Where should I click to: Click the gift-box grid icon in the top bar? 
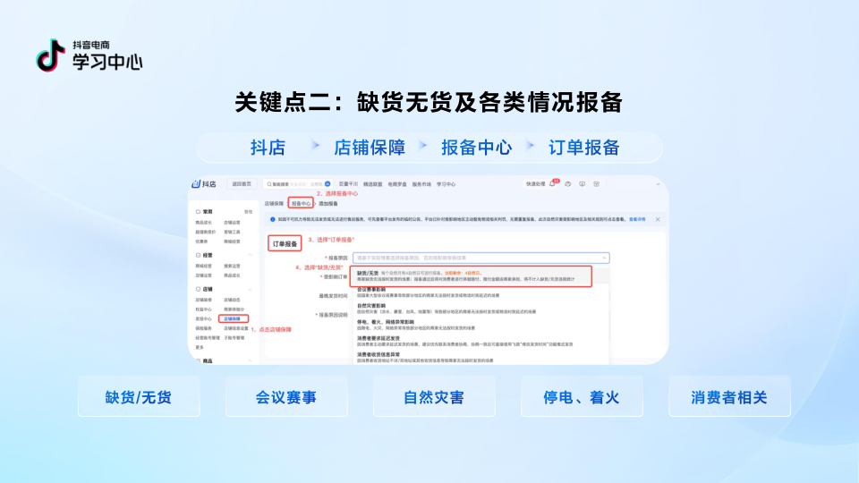(x=597, y=184)
